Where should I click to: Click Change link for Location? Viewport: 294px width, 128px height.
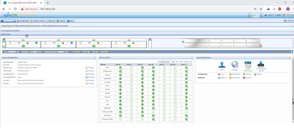pos(91,80)
